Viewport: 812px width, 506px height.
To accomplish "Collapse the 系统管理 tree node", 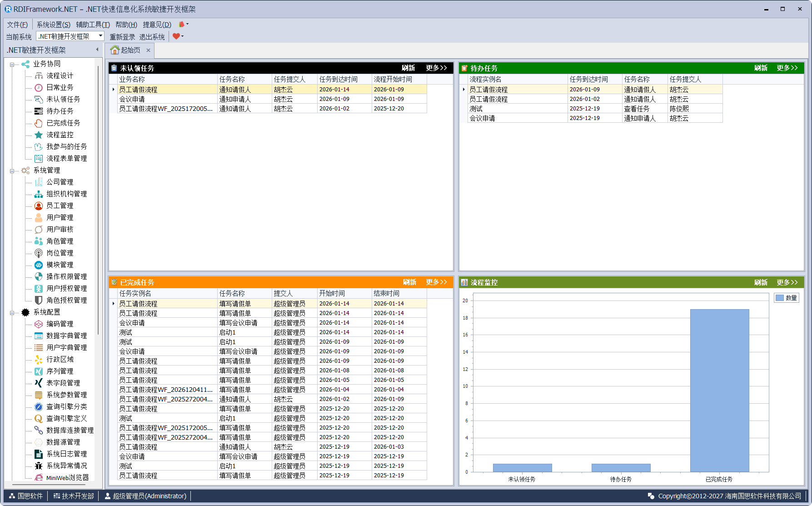I will tap(12, 170).
